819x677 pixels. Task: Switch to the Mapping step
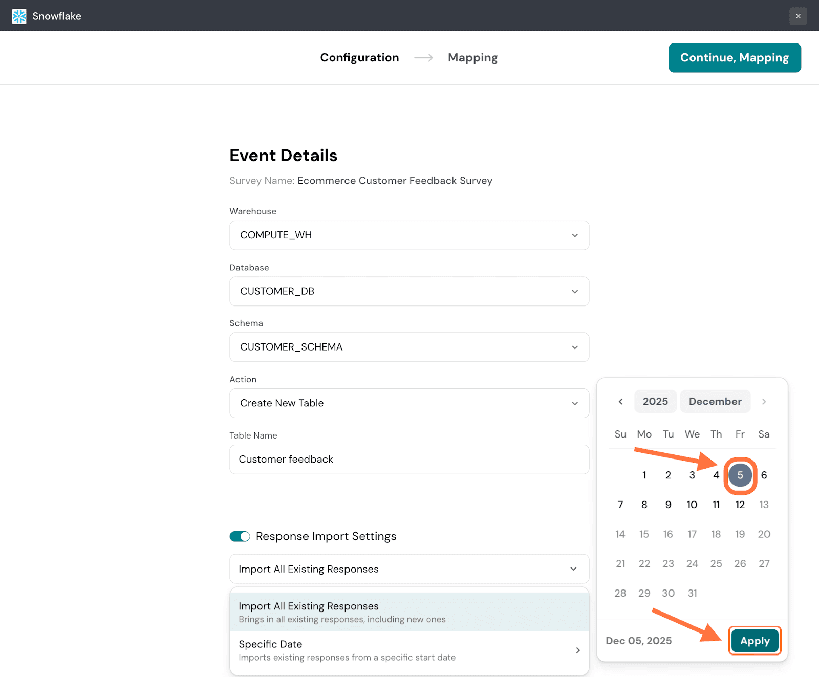click(472, 58)
